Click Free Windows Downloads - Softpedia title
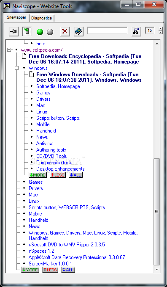167x287 pixels. [89, 77]
